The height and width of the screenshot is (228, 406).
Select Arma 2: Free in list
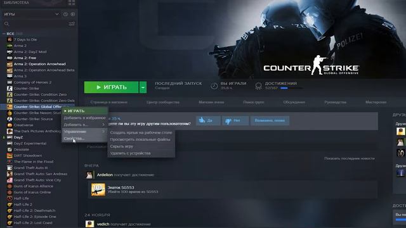click(x=25, y=58)
